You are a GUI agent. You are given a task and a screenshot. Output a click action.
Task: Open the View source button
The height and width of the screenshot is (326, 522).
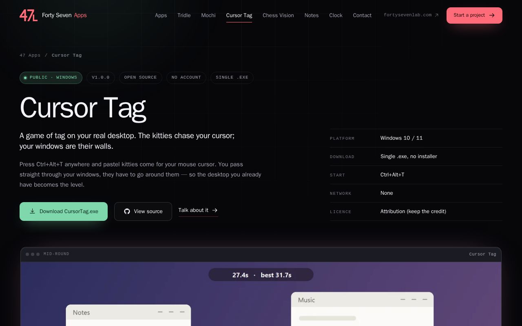pyautogui.click(x=143, y=211)
